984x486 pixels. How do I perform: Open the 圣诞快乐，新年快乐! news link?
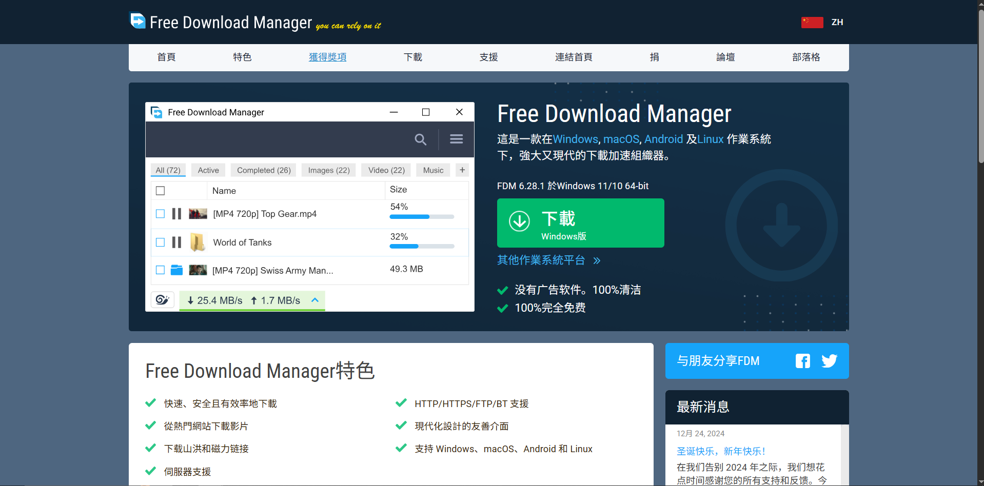721,451
